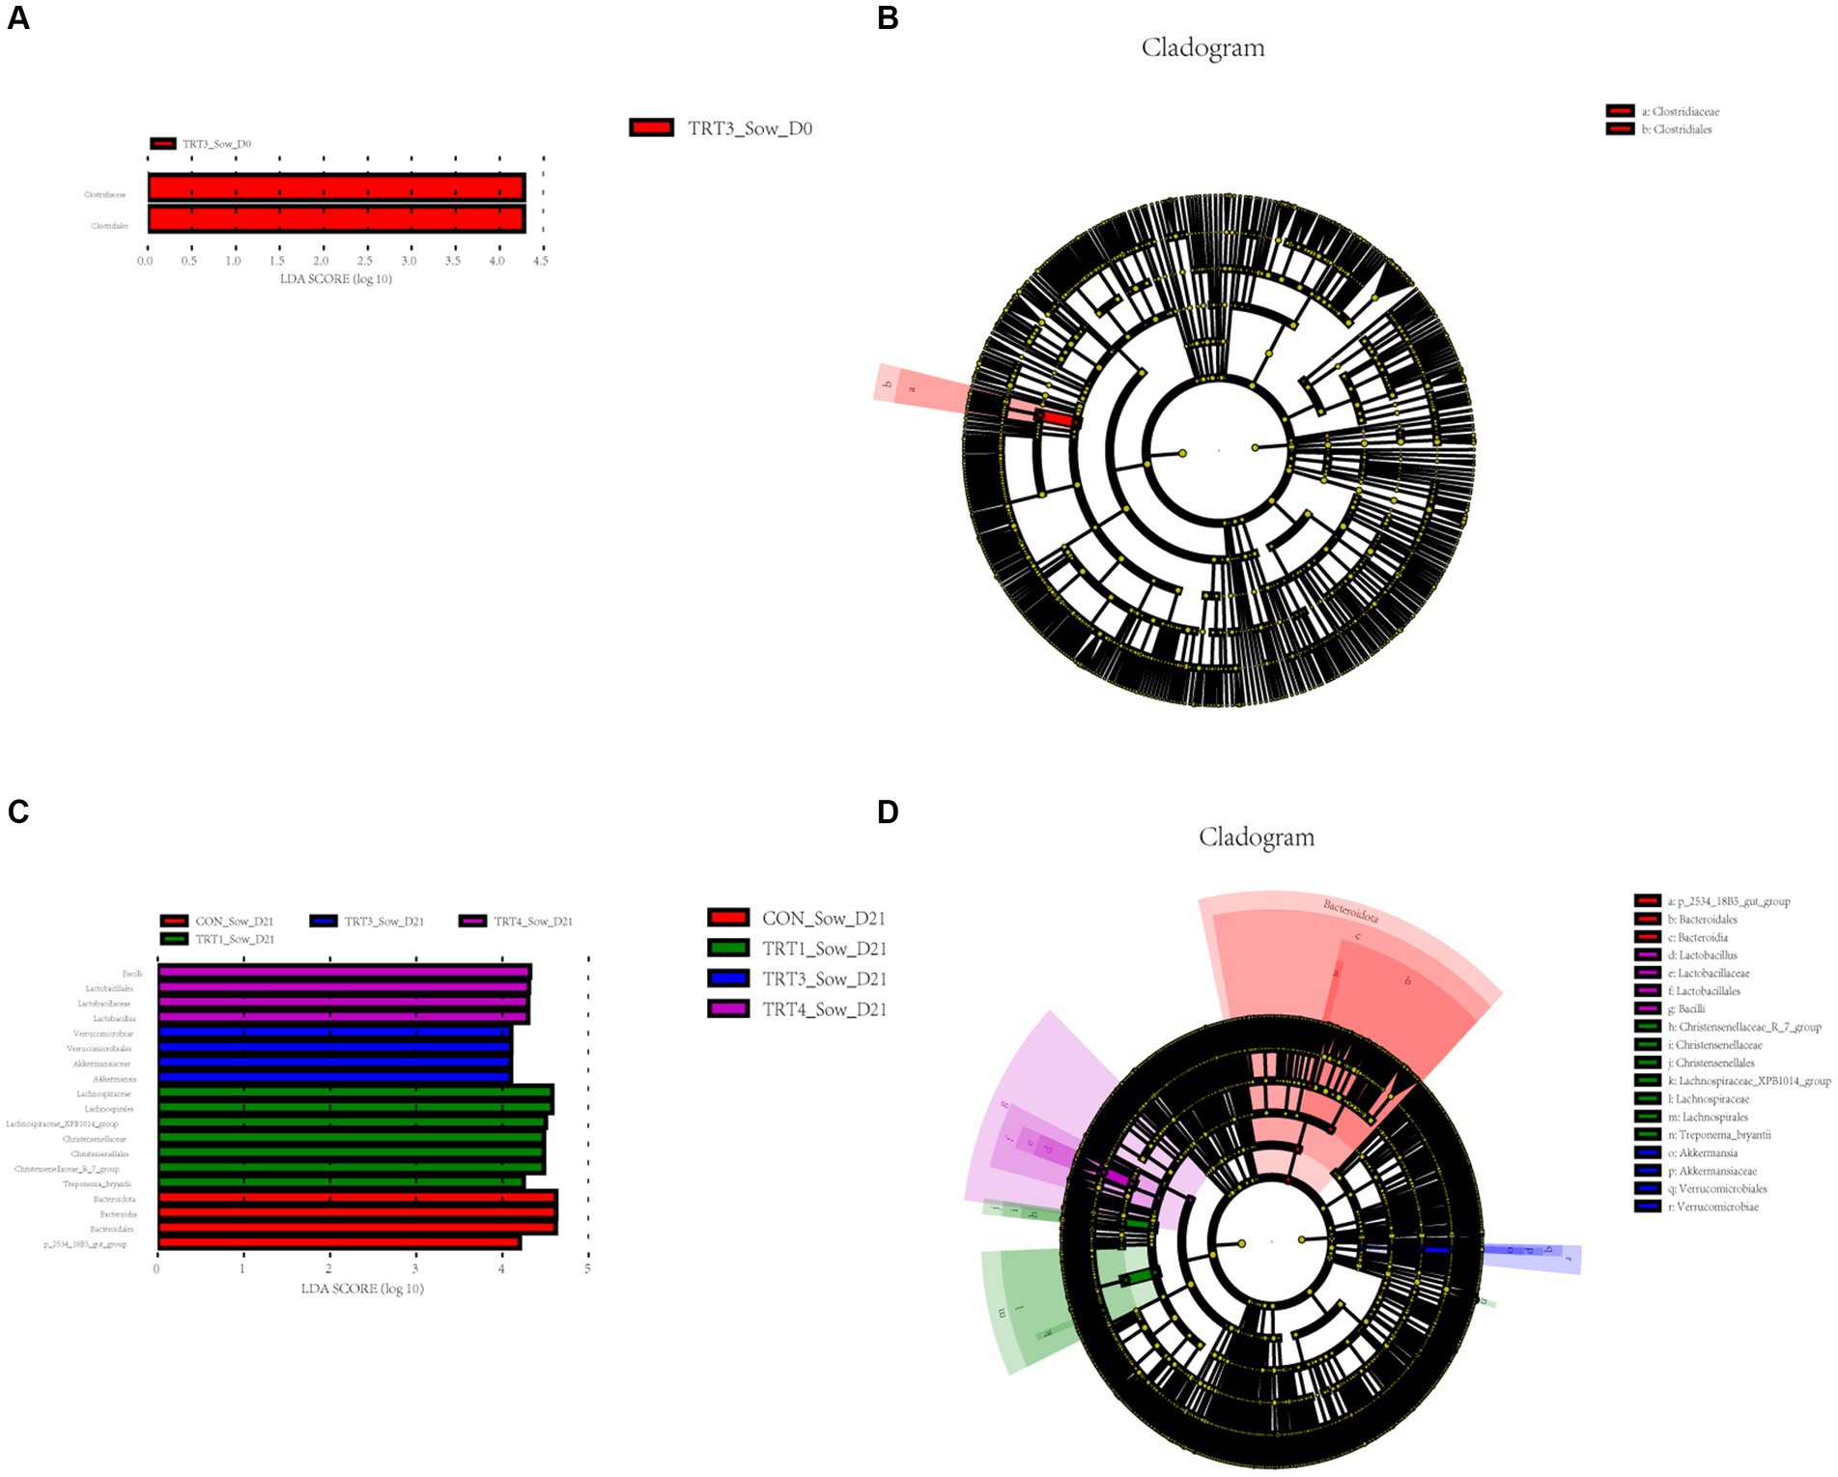Viewport: 1838px width, 1477px height.
Task: Click the 'p: Akkermansiaceae' legend text
Action: (x=1712, y=1171)
